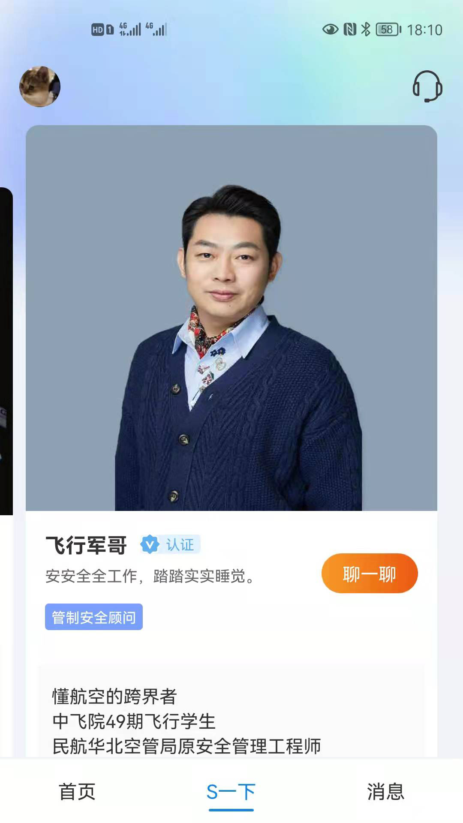Viewport: 463px width, 823px height.
Task: Open the 飞行军哥 profile photo
Action: click(x=231, y=318)
